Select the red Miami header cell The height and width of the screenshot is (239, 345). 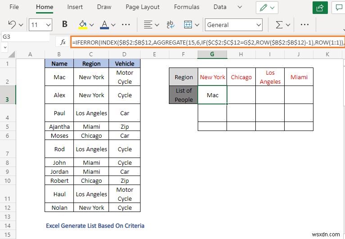pyautogui.click(x=299, y=77)
